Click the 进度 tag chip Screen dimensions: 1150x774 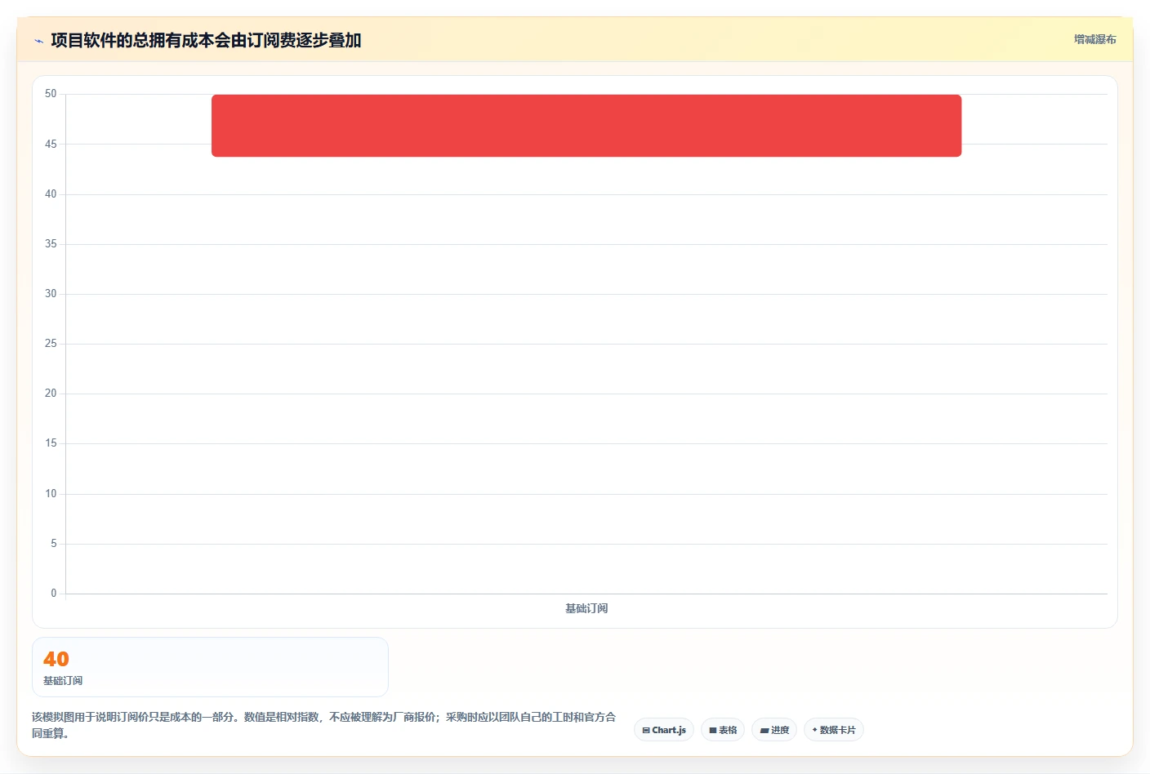[x=774, y=730]
